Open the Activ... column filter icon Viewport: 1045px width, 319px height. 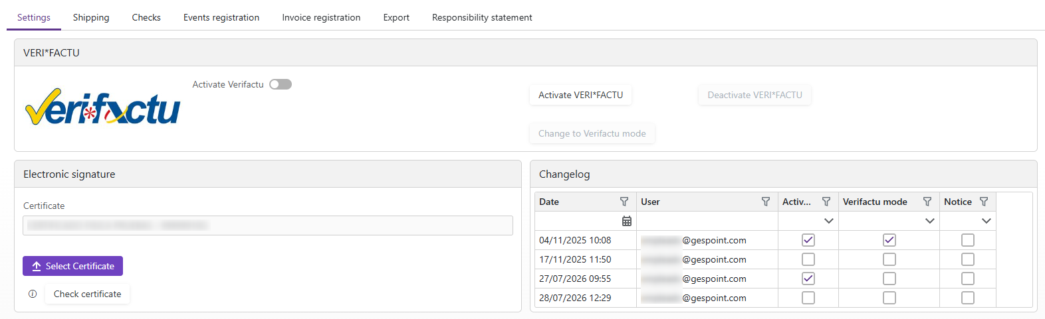tap(826, 202)
